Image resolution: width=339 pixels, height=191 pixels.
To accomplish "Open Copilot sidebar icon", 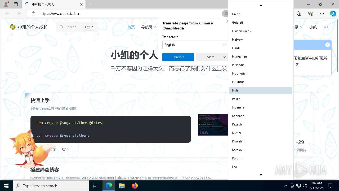I will coord(333,14).
